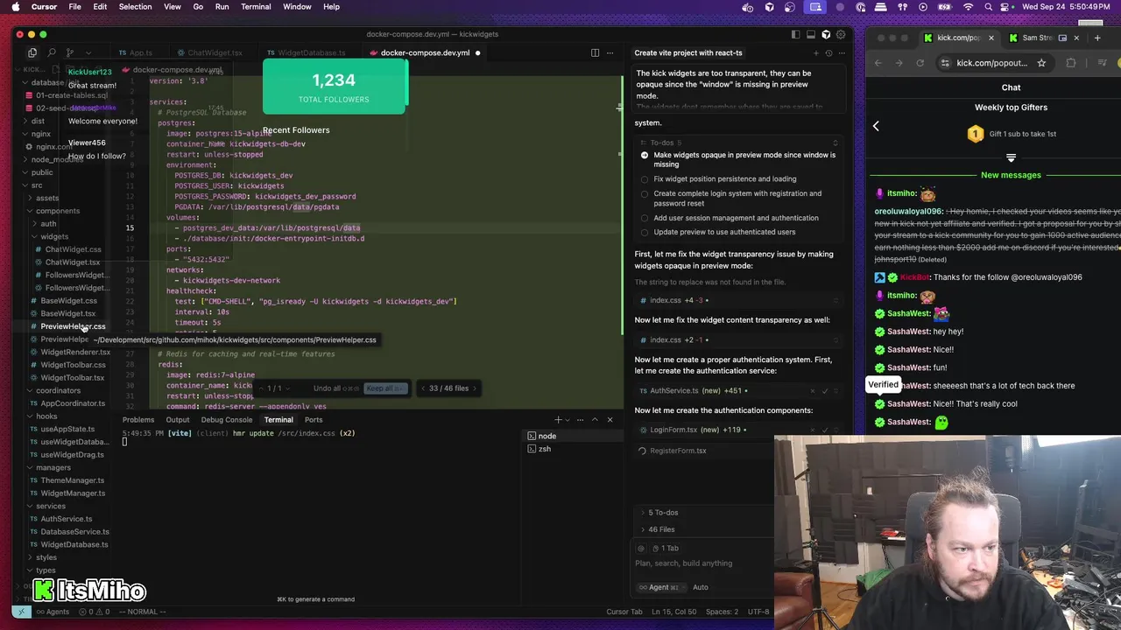Screen dimensions: 1121x630
Task: Collapse the components folder
Action: [x=57, y=211]
